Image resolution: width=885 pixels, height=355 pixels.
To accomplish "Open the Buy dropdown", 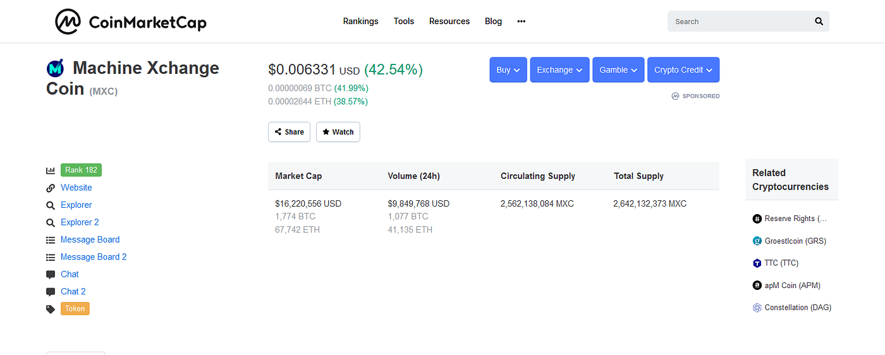I will coord(508,70).
